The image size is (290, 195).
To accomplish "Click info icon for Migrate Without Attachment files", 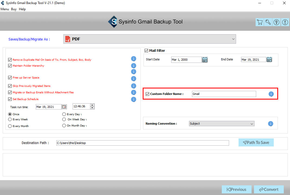I will tap(133, 93).
